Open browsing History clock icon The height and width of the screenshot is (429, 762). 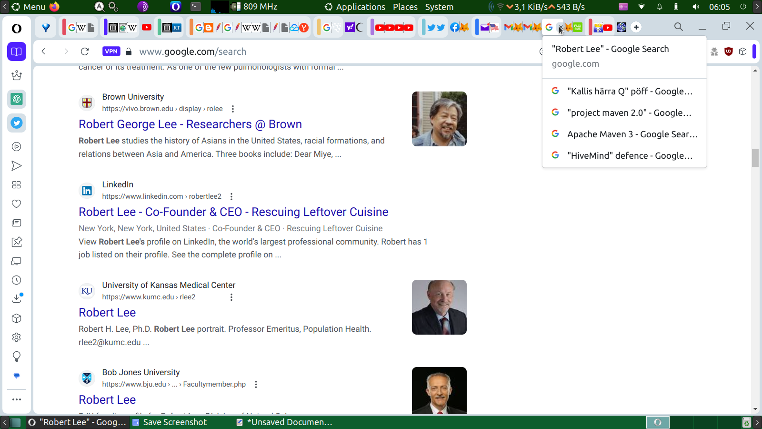click(x=17, y=280)
